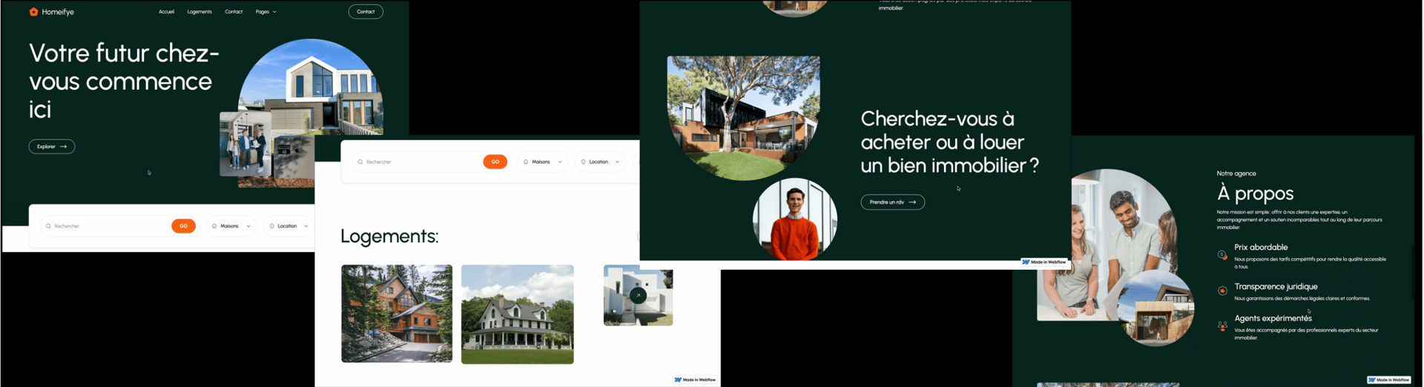
Task: Click the pin icon in Location dropdown above Logements
Action: 583,162
